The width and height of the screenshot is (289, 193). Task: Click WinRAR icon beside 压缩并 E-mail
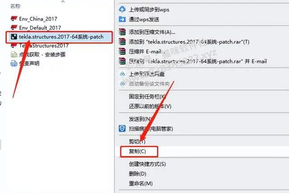[x=122, y=51]
